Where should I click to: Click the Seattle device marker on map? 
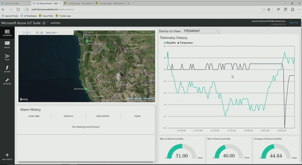tap(87, 41)
